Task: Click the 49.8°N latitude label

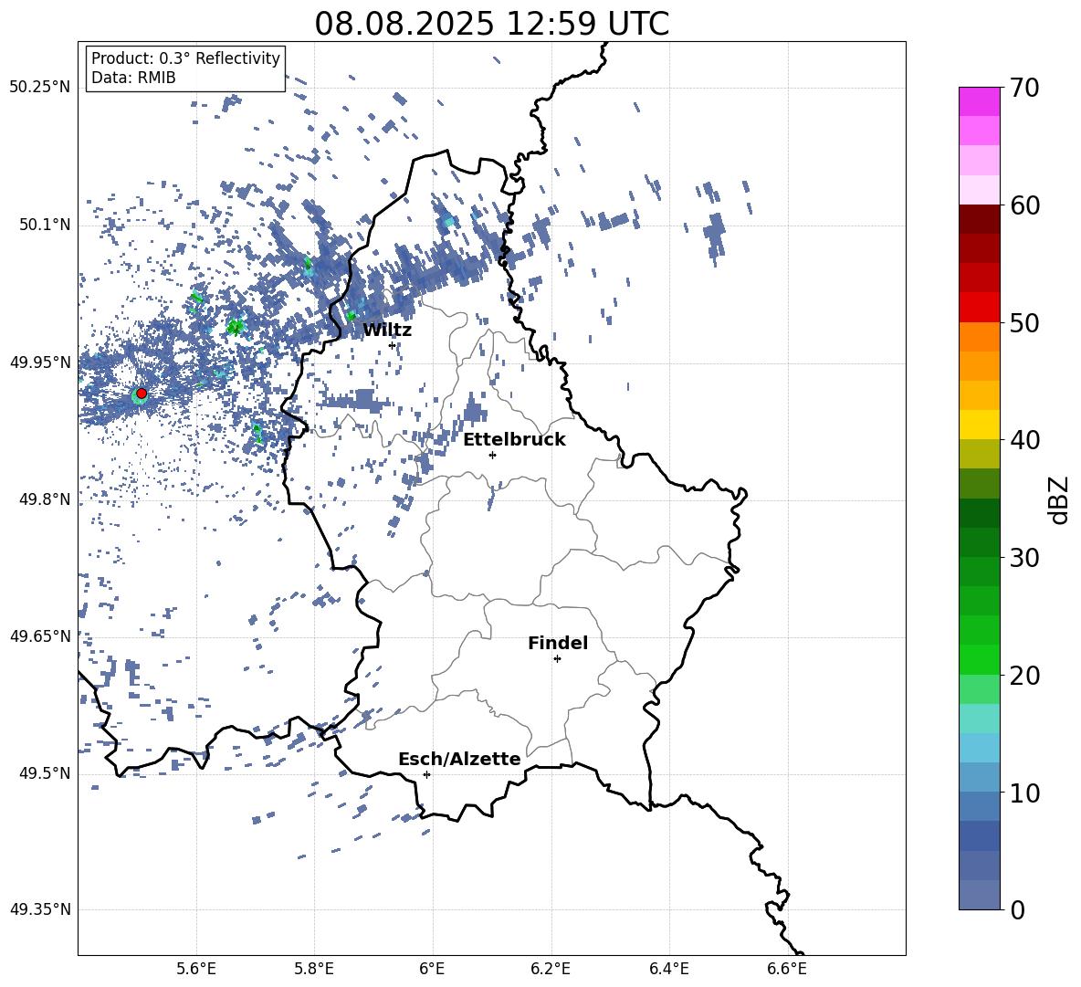Action: 45,499
